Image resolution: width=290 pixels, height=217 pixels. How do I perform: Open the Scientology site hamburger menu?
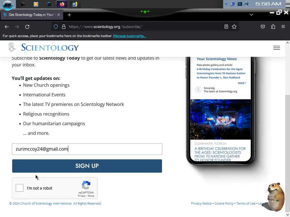[276, 48]
